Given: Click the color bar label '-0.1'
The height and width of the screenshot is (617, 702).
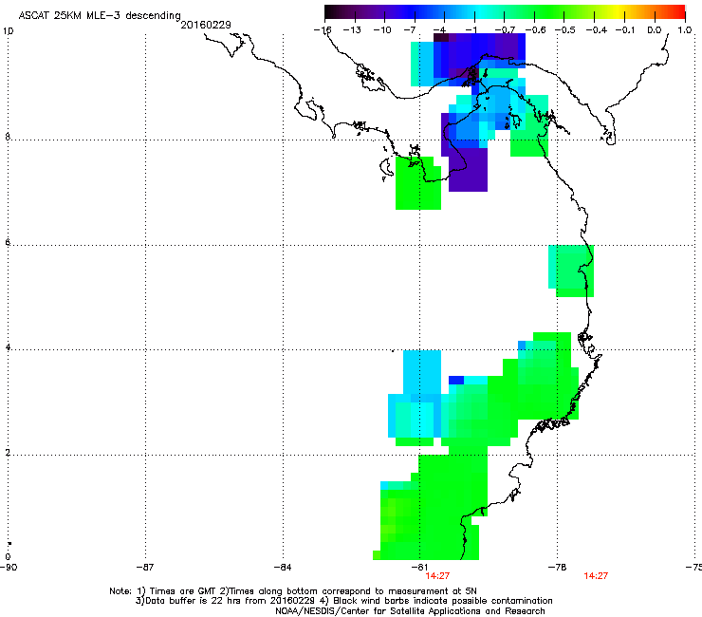Looking at the screenshot, I should coord(625,30).
